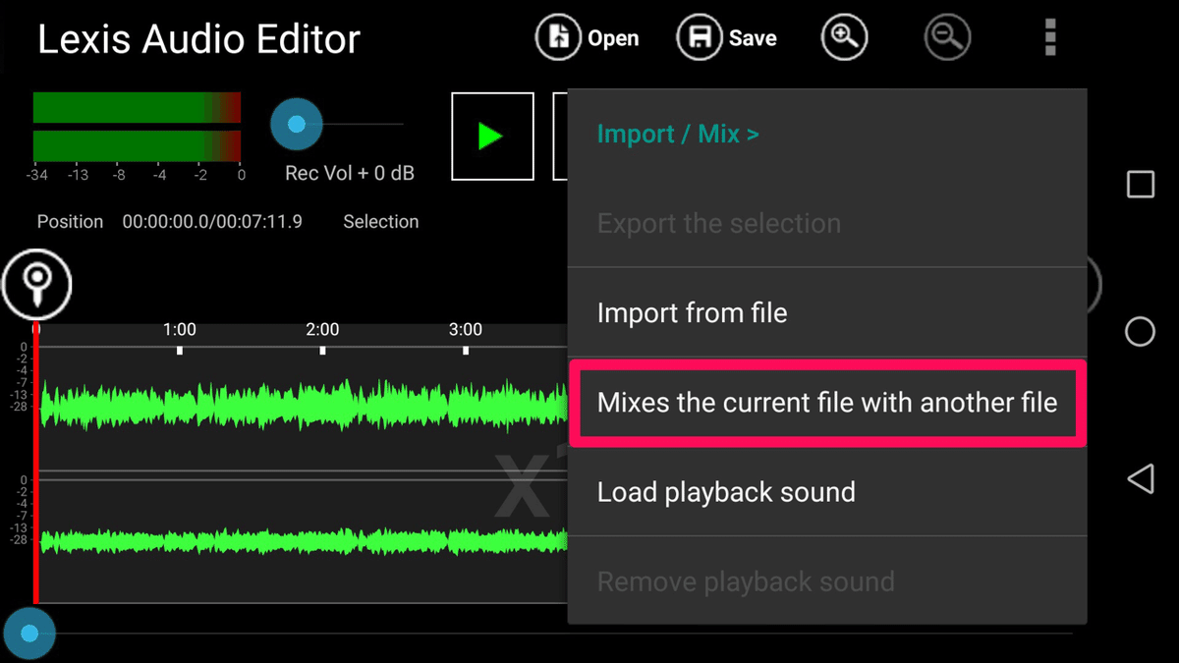Image resolution: width=1179 pixels, height=663 pixels.
Task: Choose Load playback sound
Action: 827,491
